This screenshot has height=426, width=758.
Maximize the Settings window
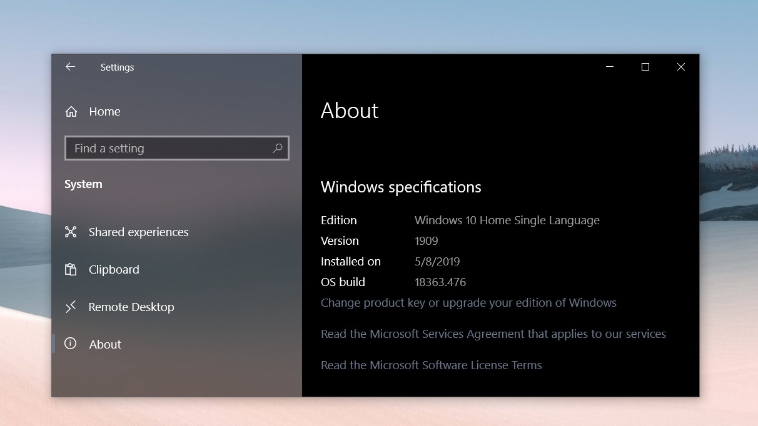tap(645, 67)
